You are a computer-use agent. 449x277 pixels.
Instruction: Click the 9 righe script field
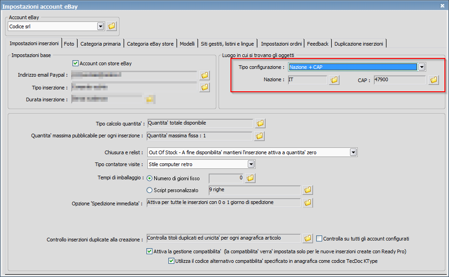coord(255,190)
